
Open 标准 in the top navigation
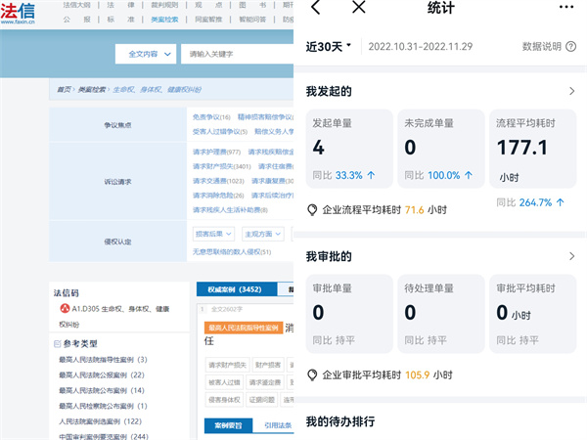coord(120,20)
